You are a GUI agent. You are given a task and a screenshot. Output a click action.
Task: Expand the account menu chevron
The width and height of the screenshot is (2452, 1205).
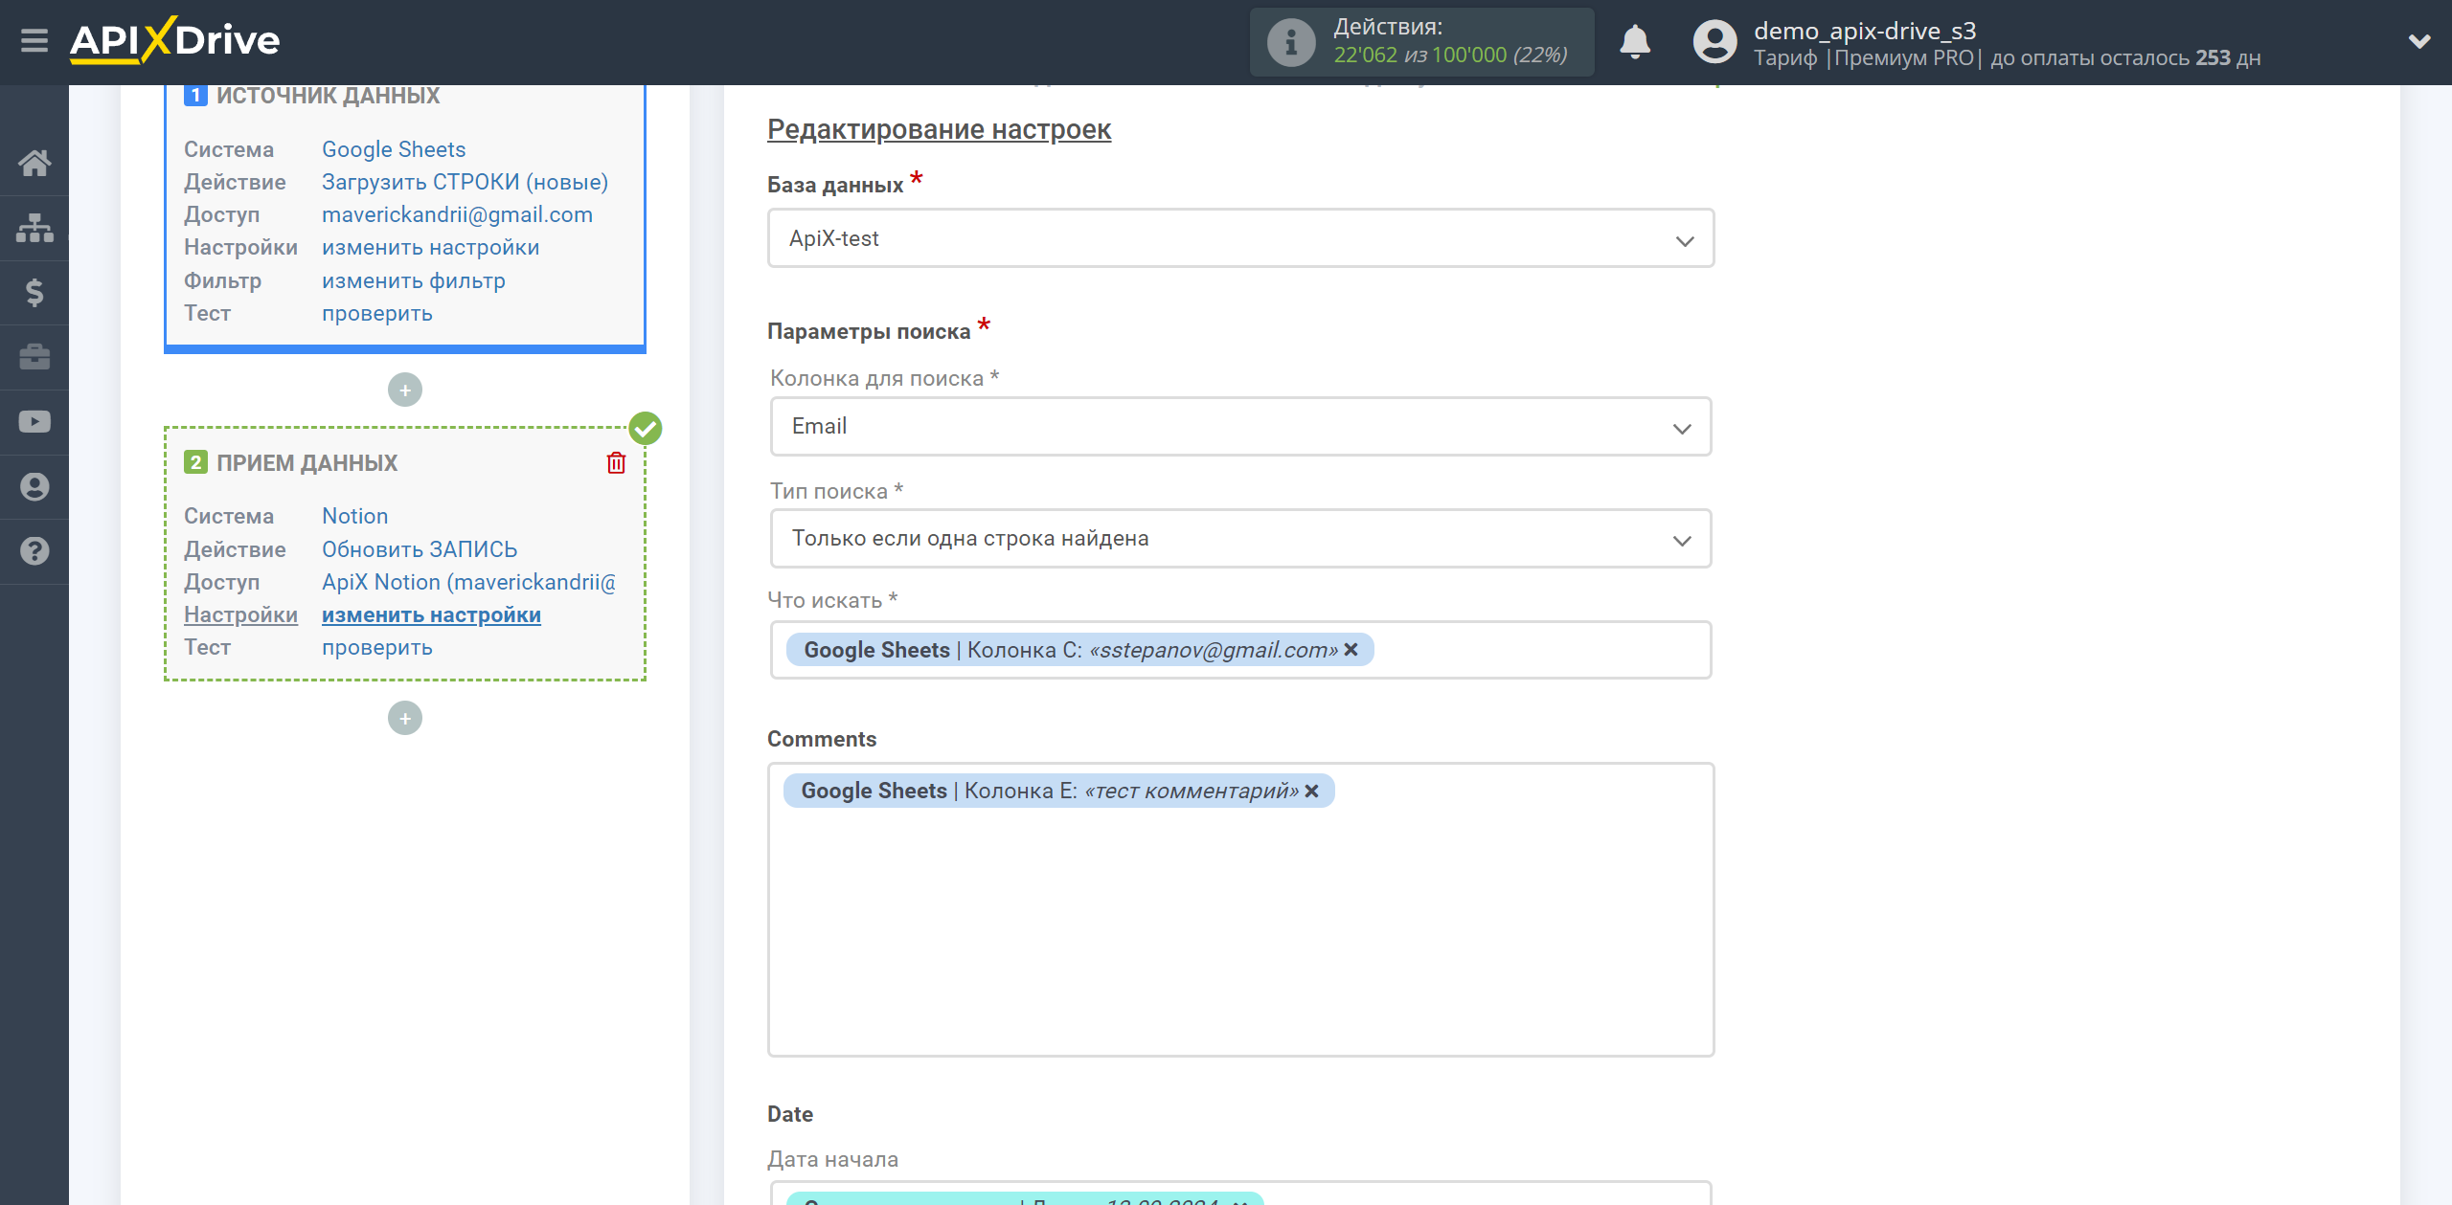2419,41
